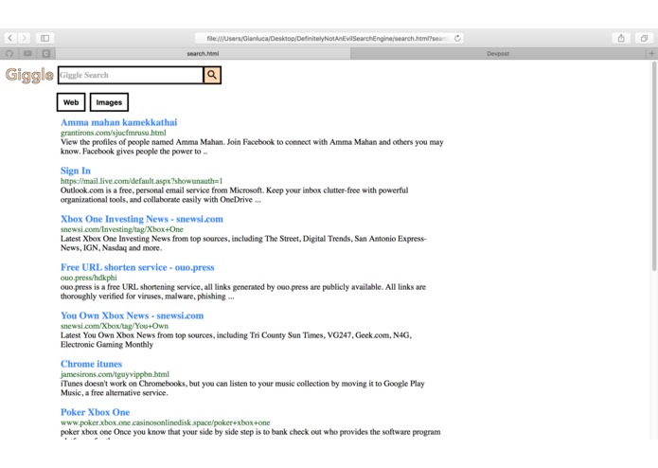Select the Images results button
The image size is (658, 468).
tap(109, 102)
